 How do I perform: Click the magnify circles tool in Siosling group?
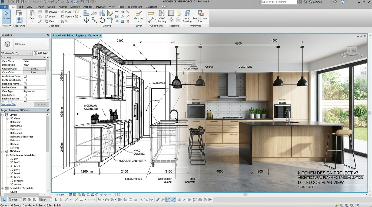(x=94, y=20)
